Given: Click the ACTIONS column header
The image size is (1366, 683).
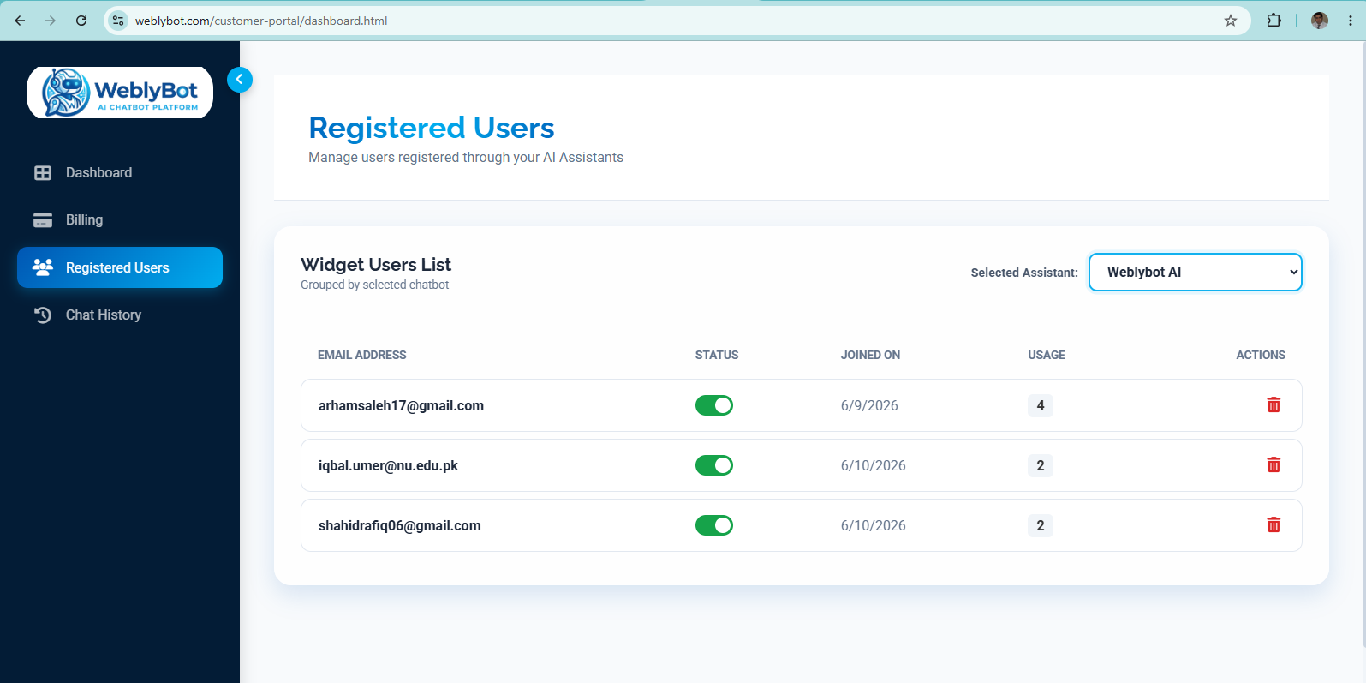Looking at the screenshot, I should pos(1261,355).
